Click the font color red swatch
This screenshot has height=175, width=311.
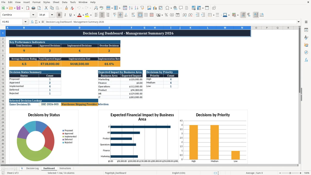click(79, 15)
